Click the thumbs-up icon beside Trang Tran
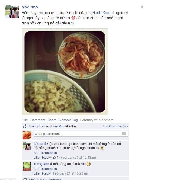 point(25,126)
